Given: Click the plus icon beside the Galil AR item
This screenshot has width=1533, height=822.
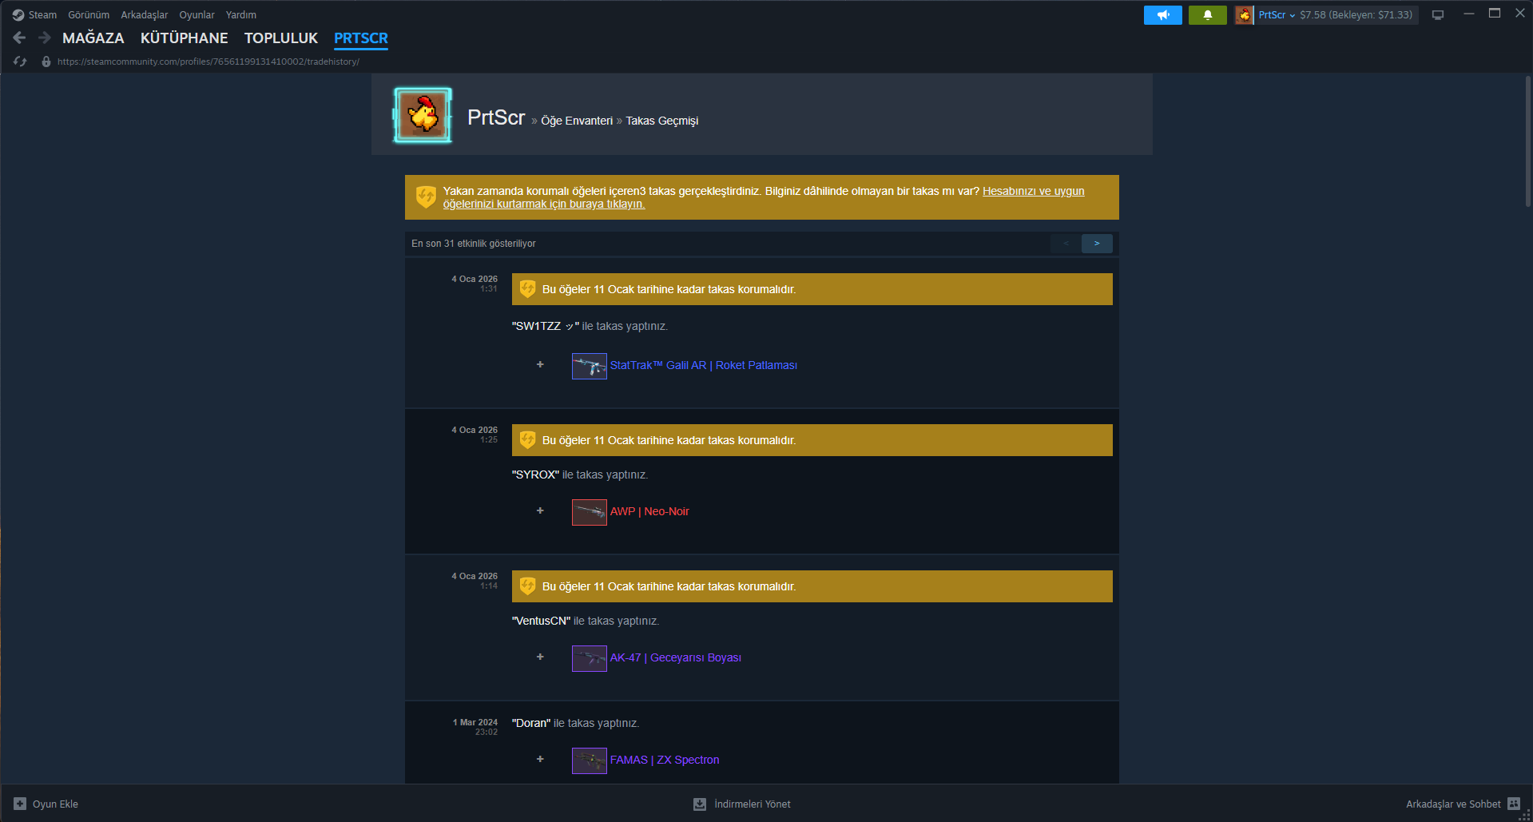Looking at the screenshot, I should [540, 364].
